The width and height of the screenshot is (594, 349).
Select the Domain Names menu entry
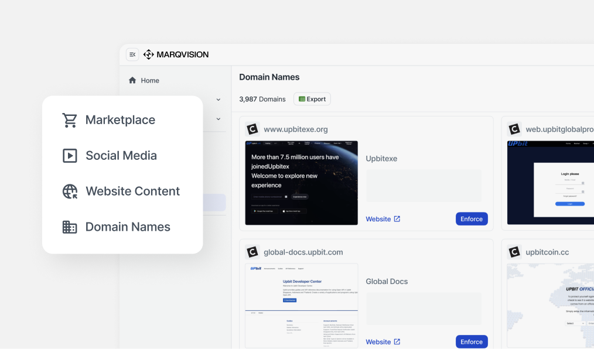click(128, 227)
